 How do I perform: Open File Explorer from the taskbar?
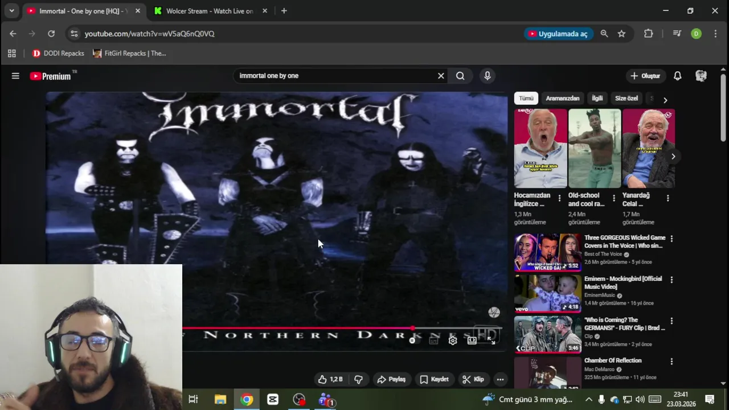[220, 400]
